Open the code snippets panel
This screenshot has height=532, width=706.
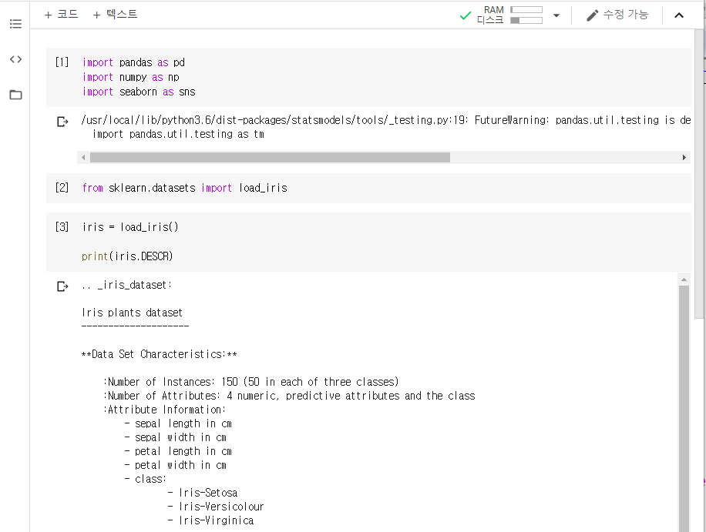click(x=15, y=59)
